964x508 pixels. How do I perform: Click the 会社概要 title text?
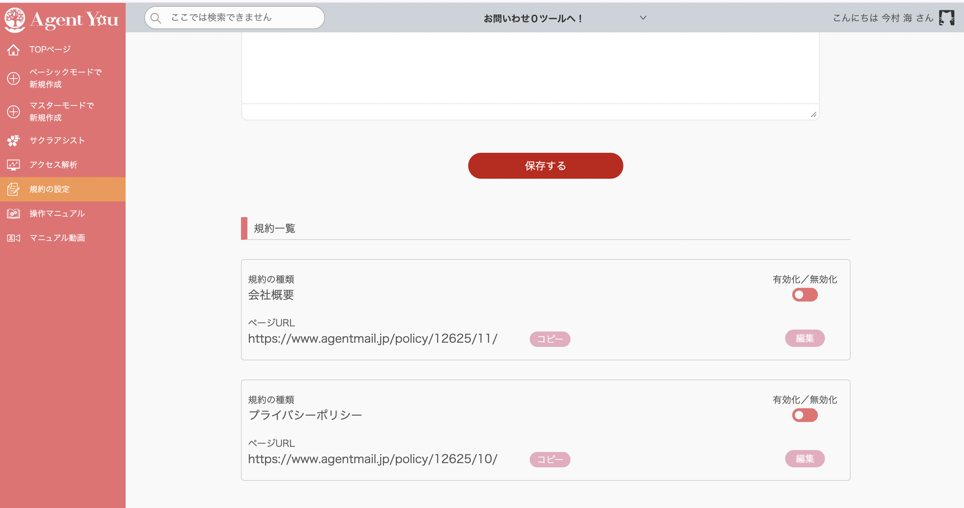pos(271,295)
